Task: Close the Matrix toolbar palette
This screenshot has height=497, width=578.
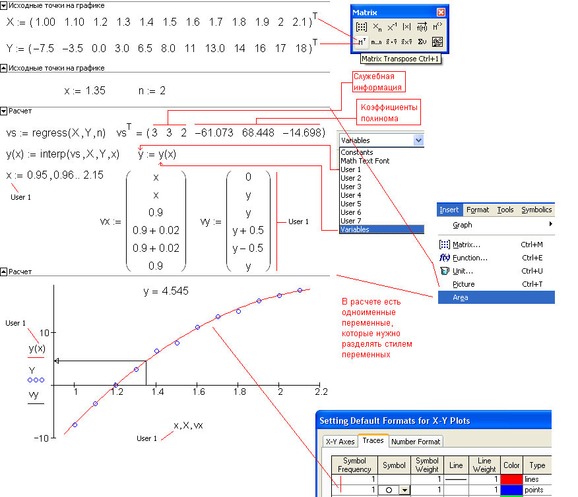Action: tap(441, 12)
